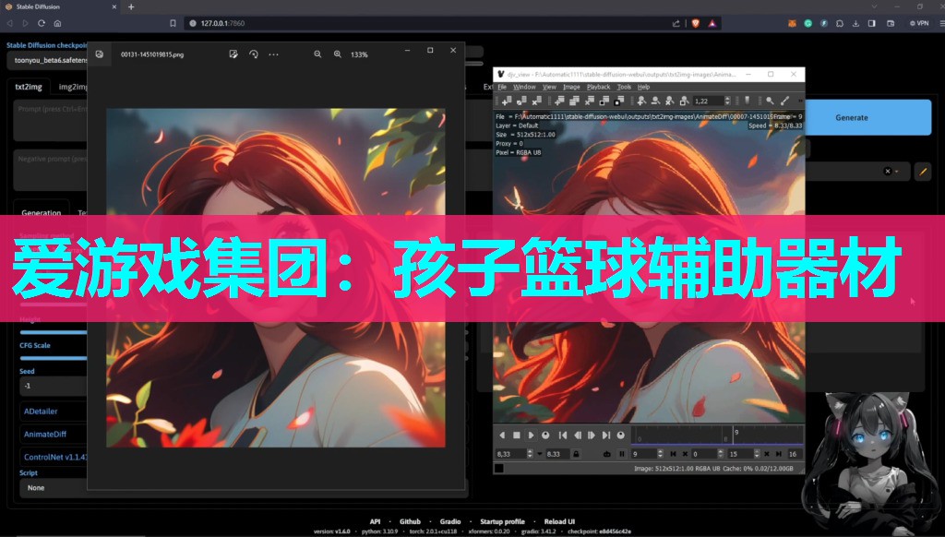The width and height of the screenshot is (945, 537).
Task: Reload the browser page
Action: point(41,23)
